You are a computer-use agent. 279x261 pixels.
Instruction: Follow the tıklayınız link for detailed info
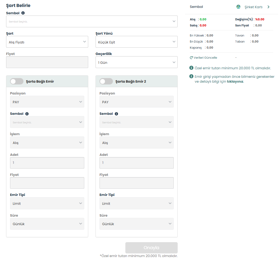pyautogui.click(x=235, y=81)
